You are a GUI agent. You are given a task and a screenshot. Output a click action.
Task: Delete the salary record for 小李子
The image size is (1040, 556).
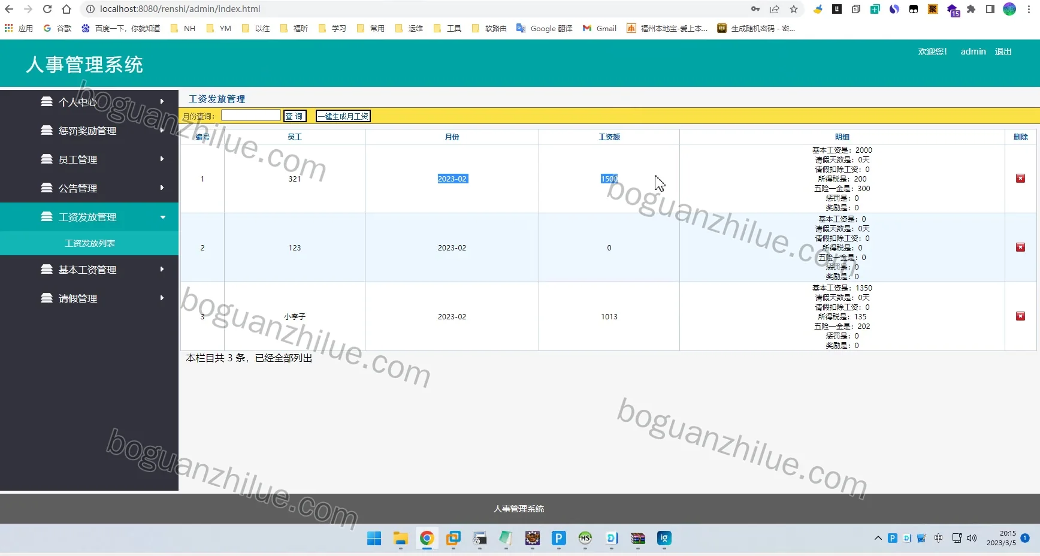click(1020, 316)
